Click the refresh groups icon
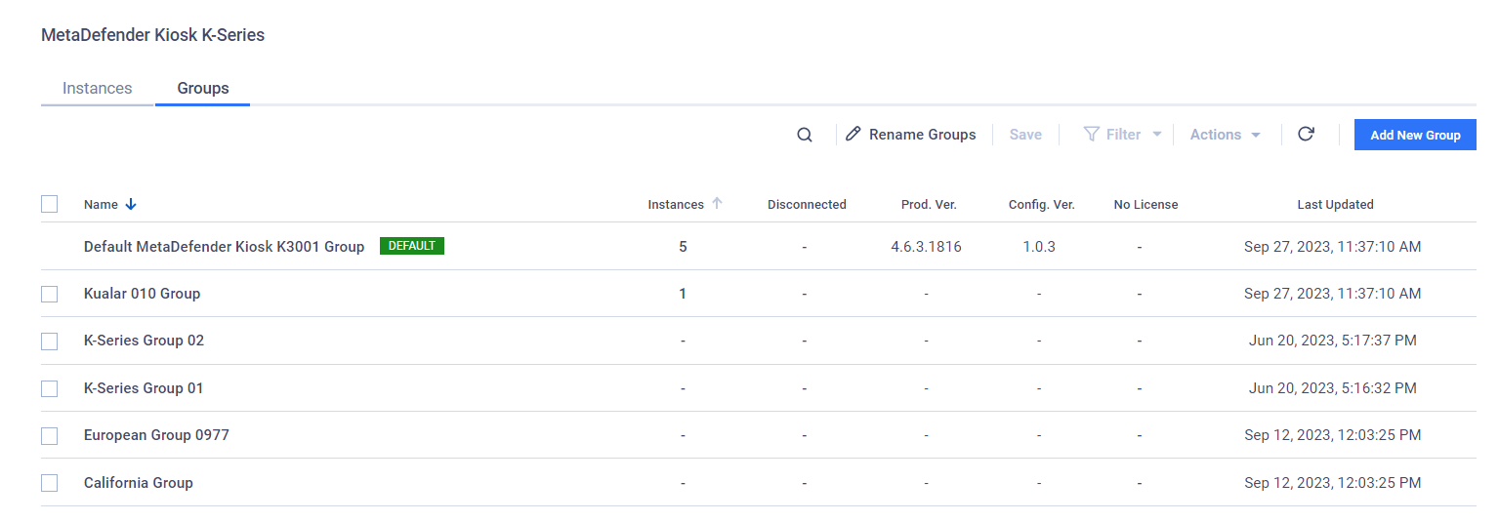Image resolution: width=1499 pixels, height=522 pixels. pos(1306,134)
